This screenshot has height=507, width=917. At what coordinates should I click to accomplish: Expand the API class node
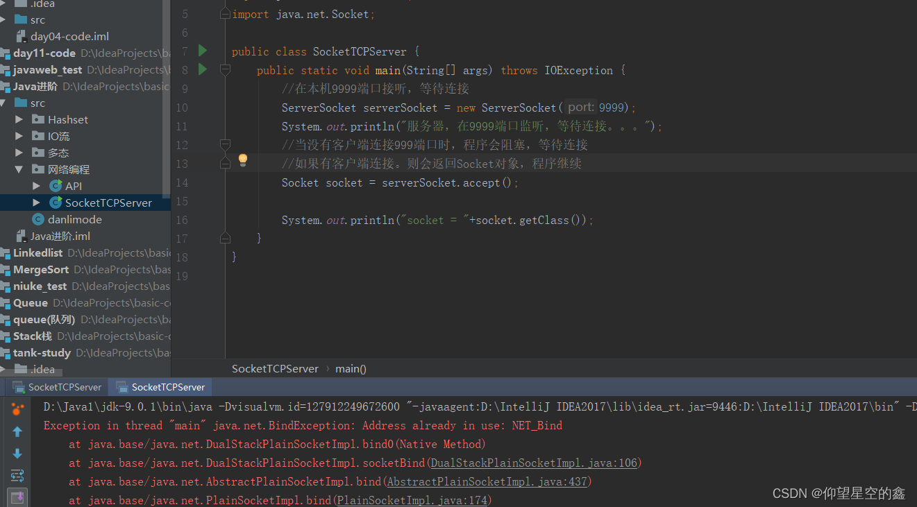coord(37,186)
